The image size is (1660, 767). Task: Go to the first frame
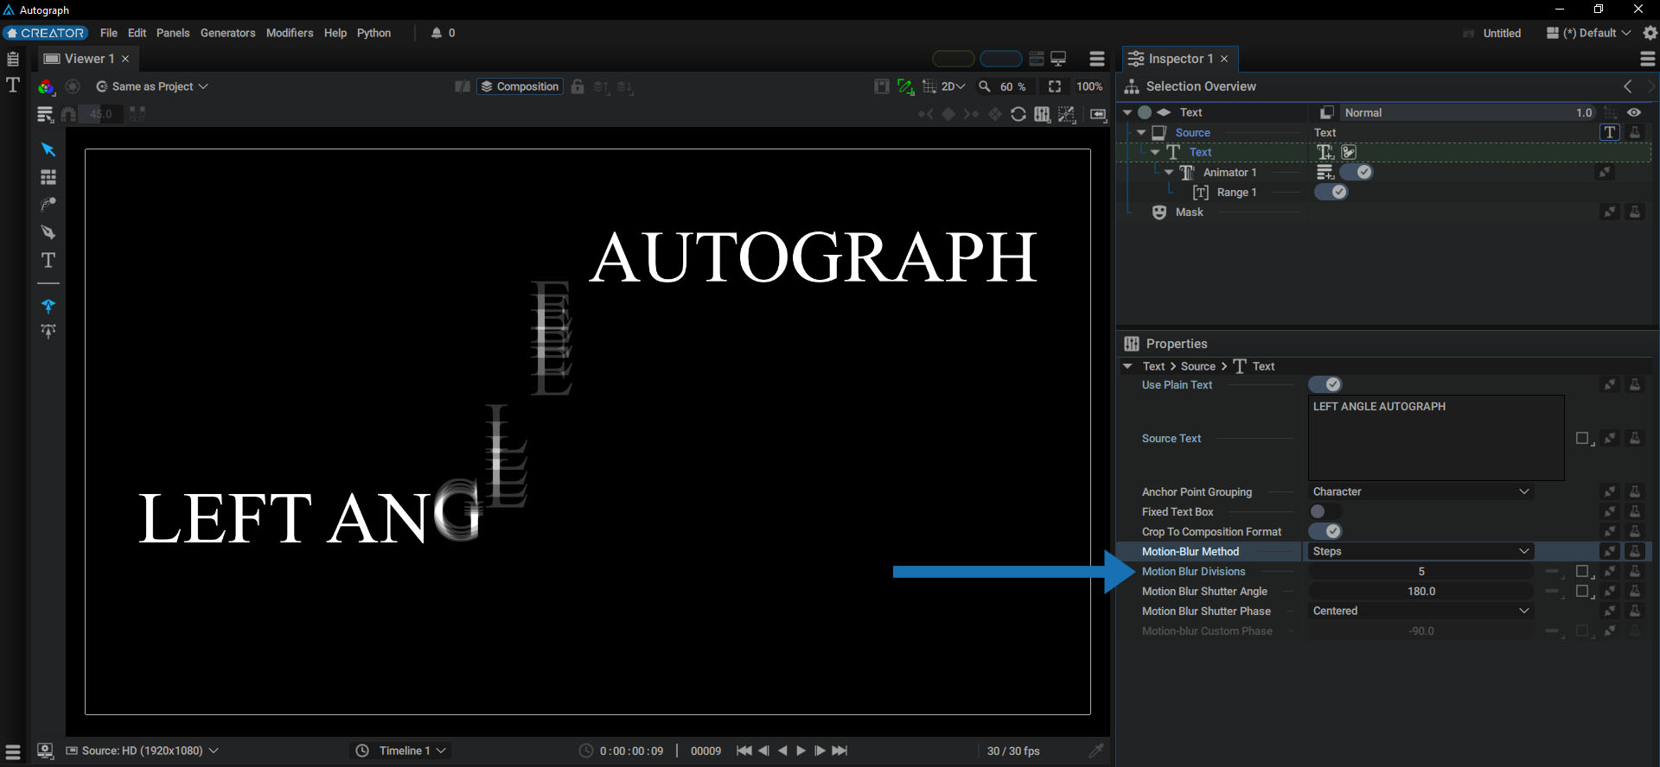744,751
